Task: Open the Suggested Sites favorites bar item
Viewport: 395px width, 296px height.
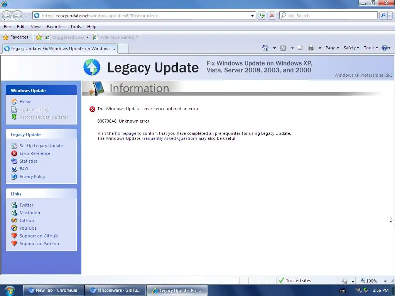Action: coord(67,37)
